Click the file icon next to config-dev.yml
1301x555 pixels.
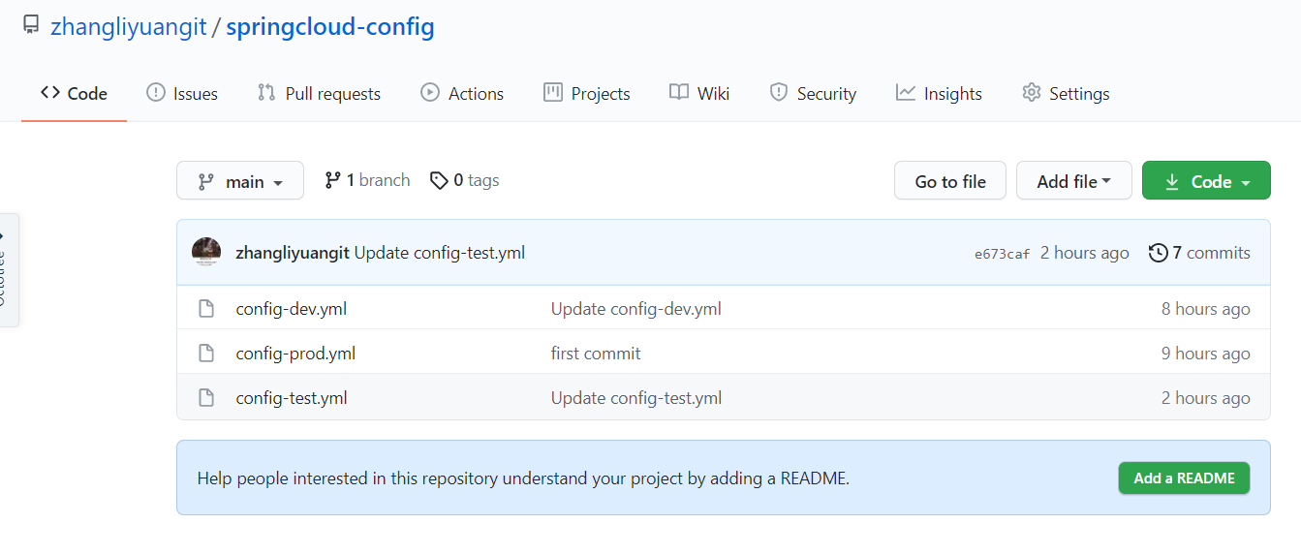click(x=205, y=309)
